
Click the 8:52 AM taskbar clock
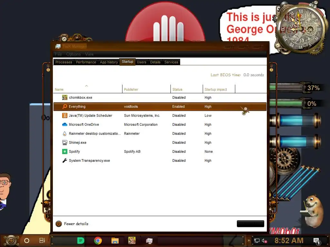pos(289,241)
